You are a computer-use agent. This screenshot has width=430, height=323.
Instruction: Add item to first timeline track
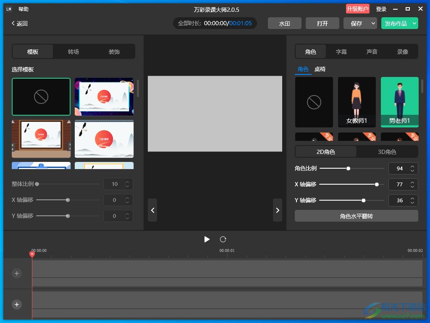point(17,273)
